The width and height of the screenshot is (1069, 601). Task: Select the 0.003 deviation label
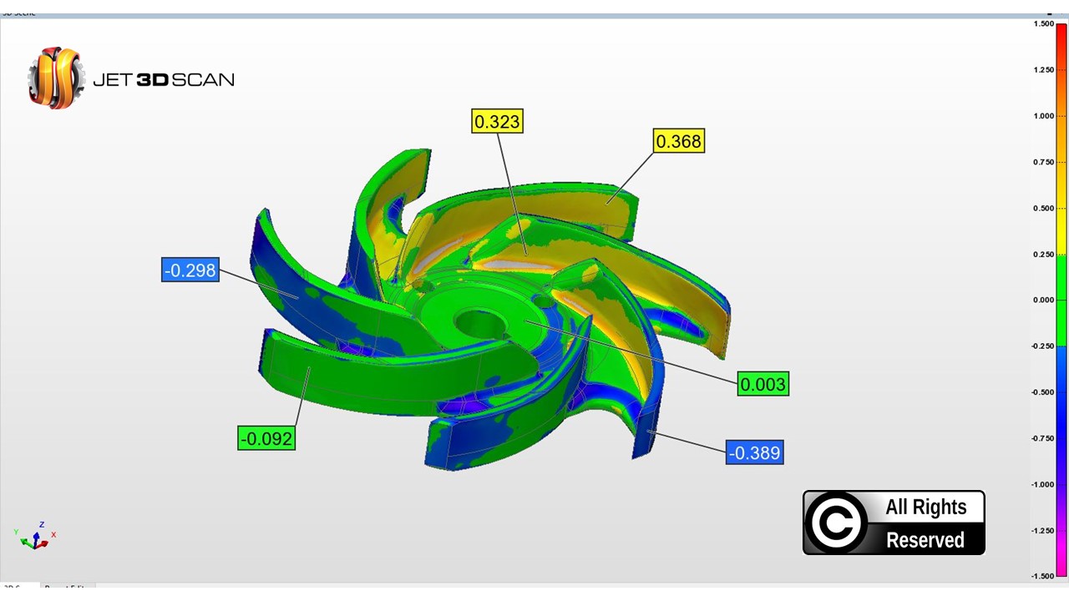tap(762, 385)
